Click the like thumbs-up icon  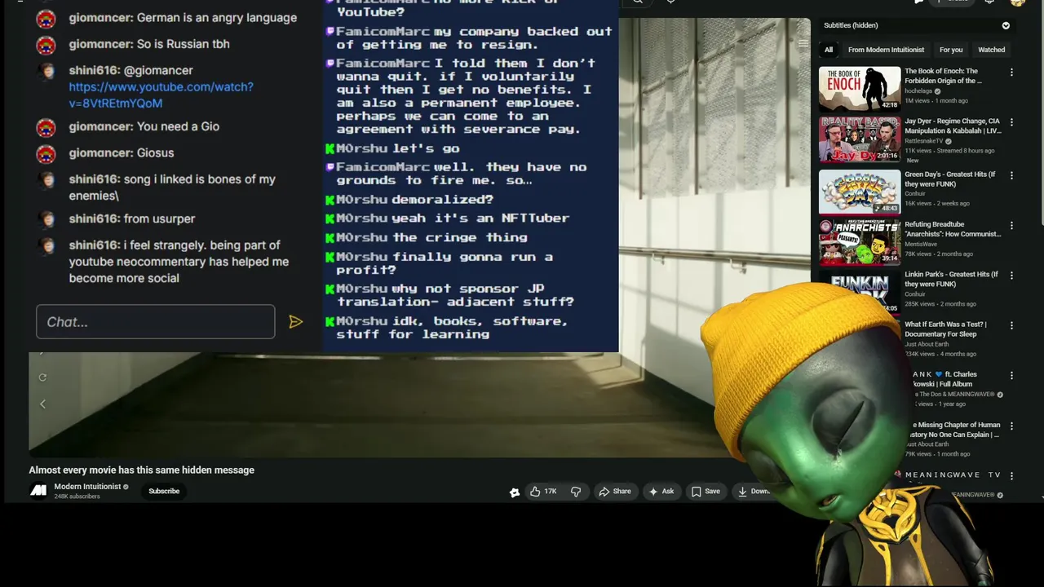point(535,491)
